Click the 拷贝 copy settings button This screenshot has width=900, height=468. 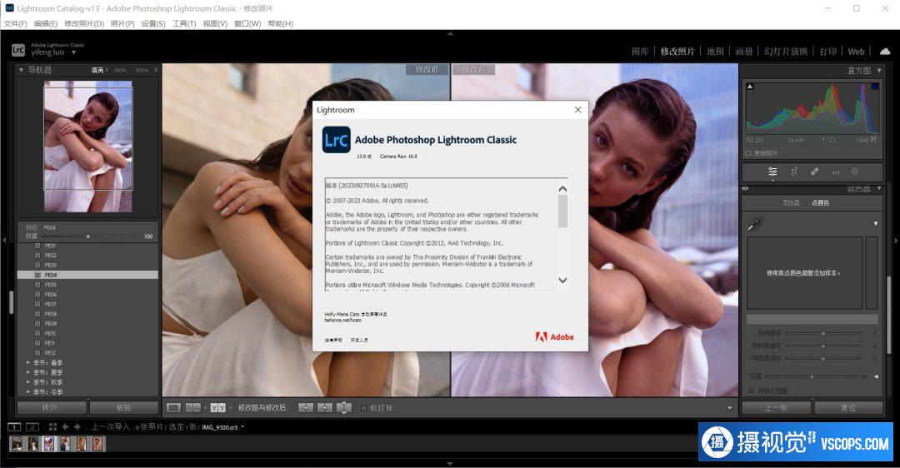coord(52,407)
